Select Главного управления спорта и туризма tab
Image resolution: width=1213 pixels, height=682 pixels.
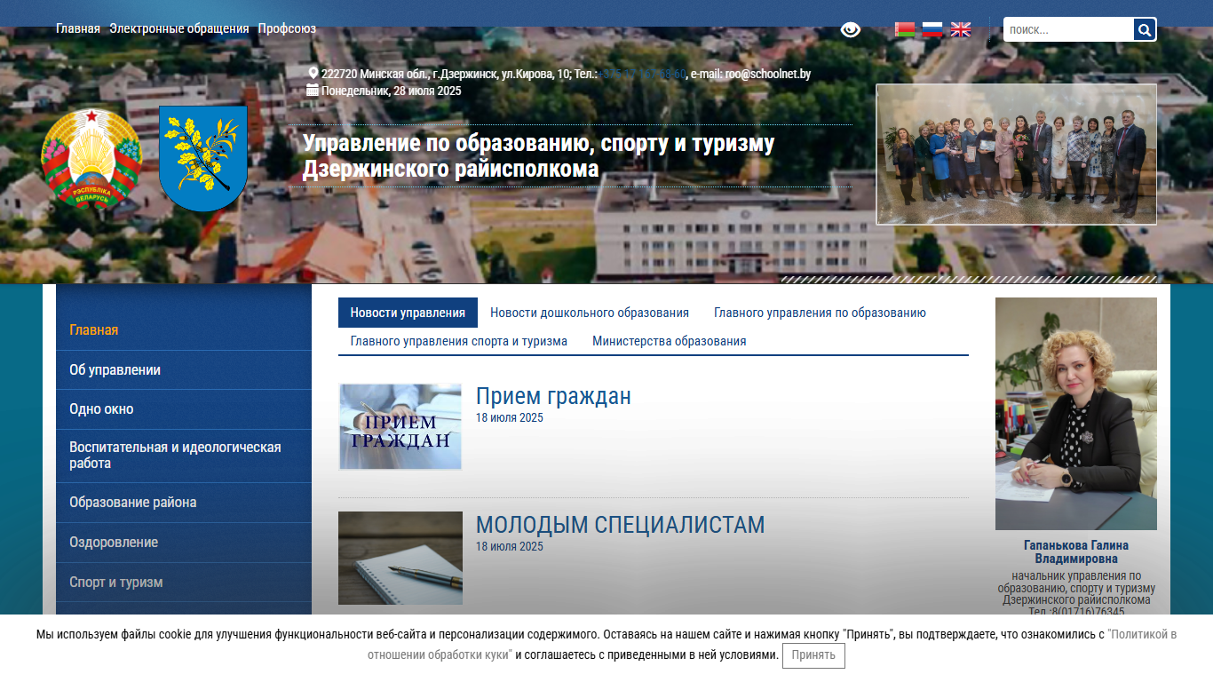(459, 341)
